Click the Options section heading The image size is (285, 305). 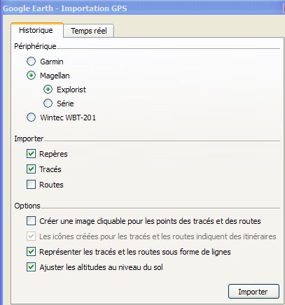click(x=27, y=206)
